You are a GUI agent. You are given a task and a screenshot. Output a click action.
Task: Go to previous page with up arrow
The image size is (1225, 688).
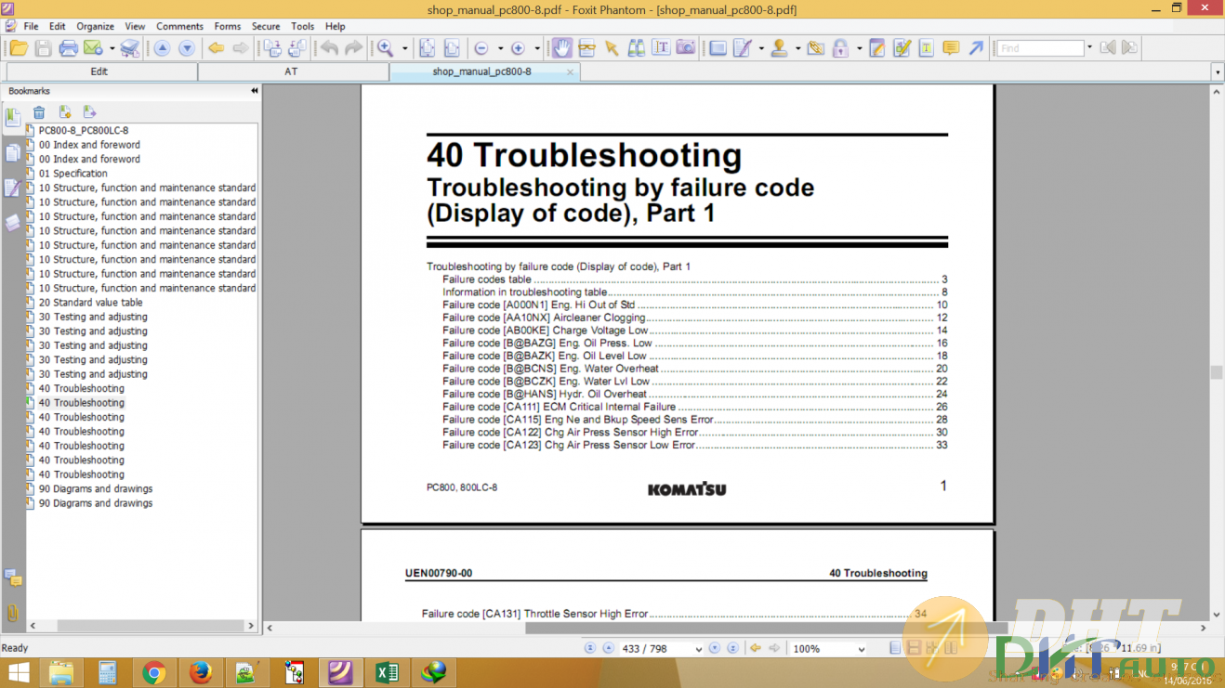[162, 48]
